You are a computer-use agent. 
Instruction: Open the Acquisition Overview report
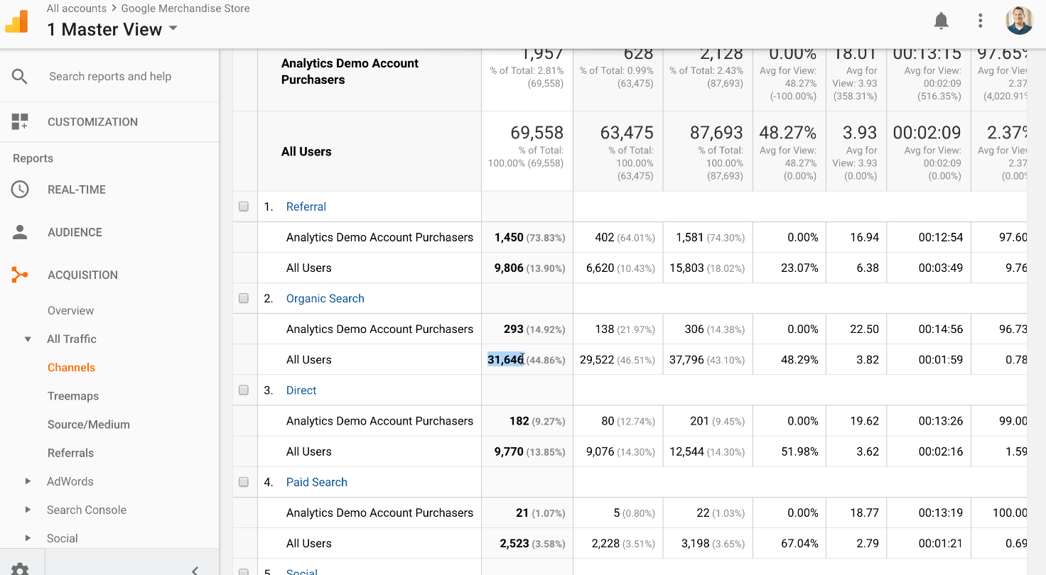(x=70, y=311)
